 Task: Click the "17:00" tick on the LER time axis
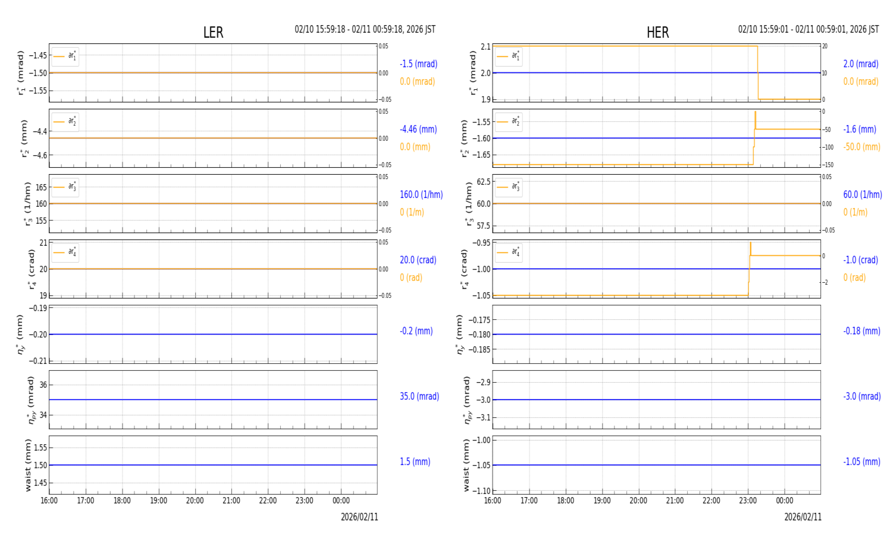coord(85,501)
